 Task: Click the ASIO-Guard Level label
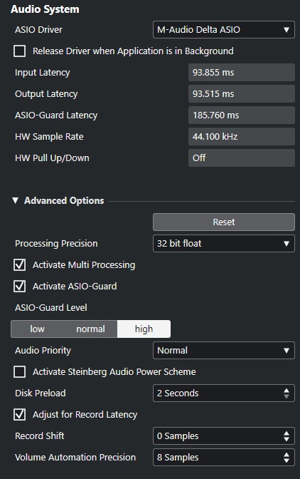point(51,308)
